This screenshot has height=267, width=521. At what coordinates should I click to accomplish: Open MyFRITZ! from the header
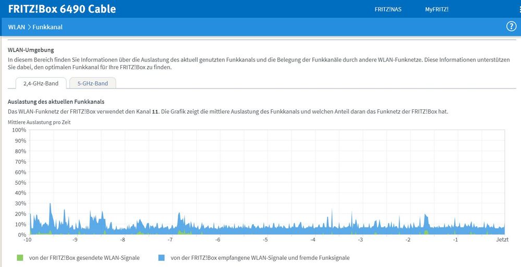[437, 9]
